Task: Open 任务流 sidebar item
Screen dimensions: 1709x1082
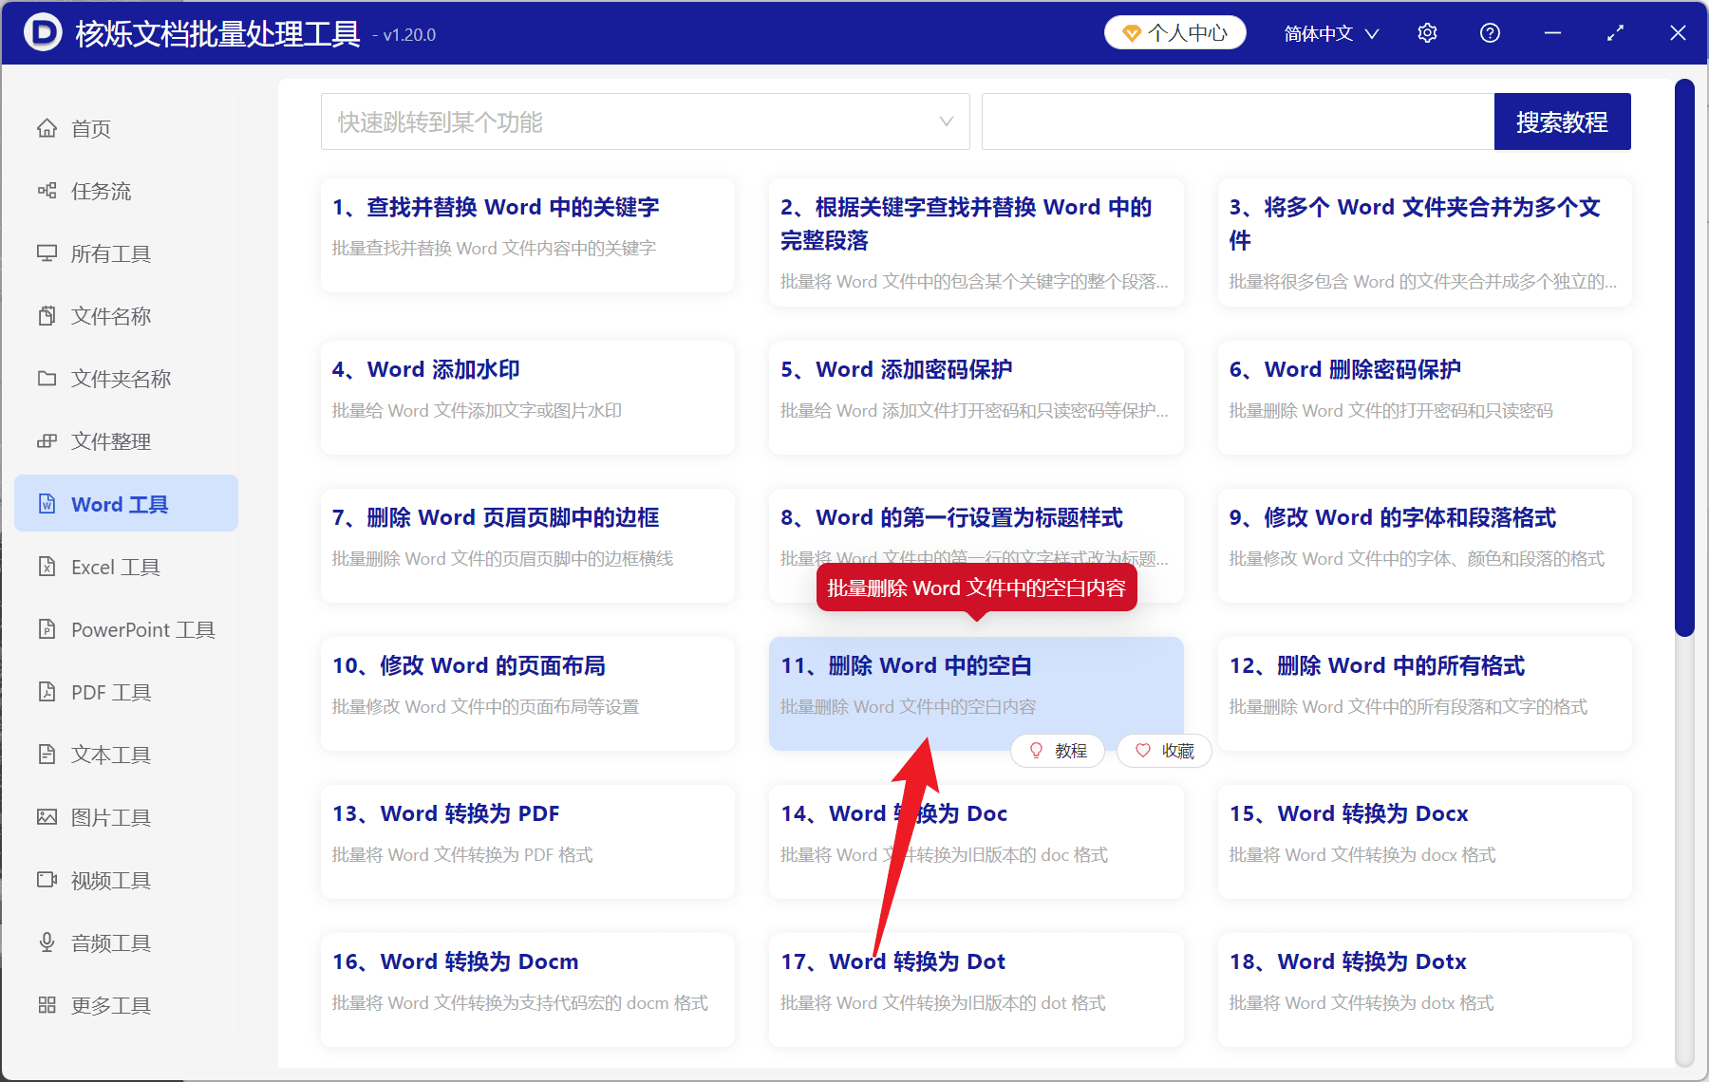Action: (126, 191)
